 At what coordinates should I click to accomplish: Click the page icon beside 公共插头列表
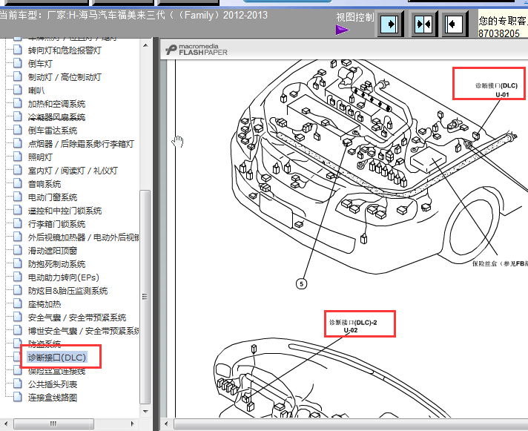[x=18, y=384]
